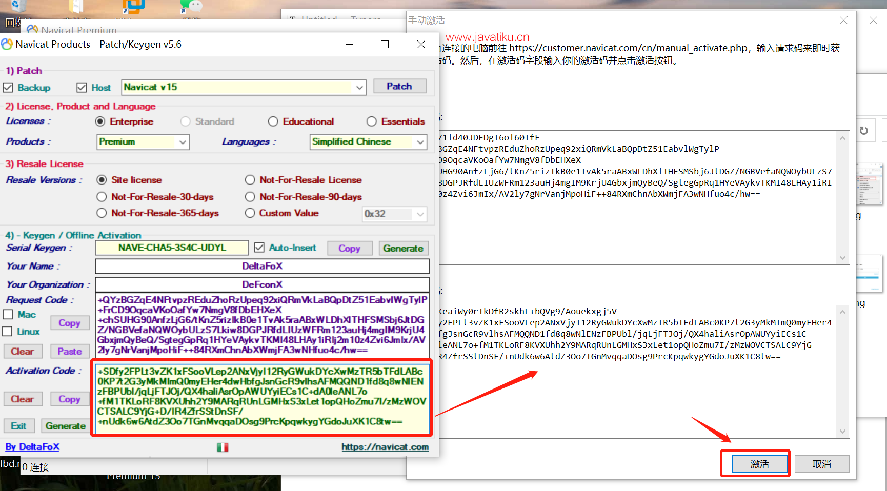Copy the Activation Code
The height and width of the screenshot is (491, 887).
[x=69, y=399]
